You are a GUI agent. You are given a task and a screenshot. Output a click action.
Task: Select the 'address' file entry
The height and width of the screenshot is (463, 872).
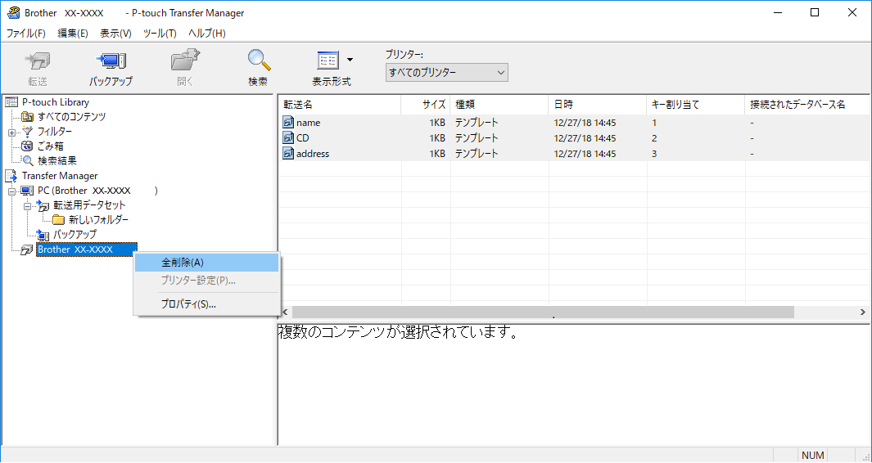pyautogui.click(x=313, y=154)
